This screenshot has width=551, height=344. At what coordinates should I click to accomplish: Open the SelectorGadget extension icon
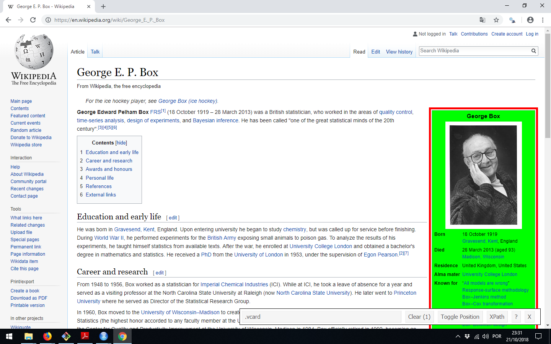point(512,20)
